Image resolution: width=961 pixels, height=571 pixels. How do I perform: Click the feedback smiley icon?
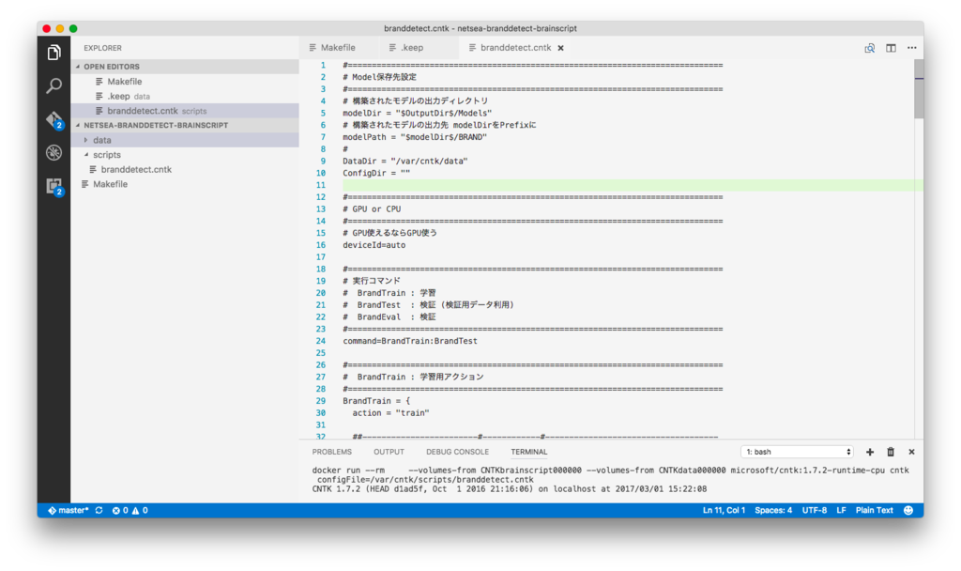point(908,510)
